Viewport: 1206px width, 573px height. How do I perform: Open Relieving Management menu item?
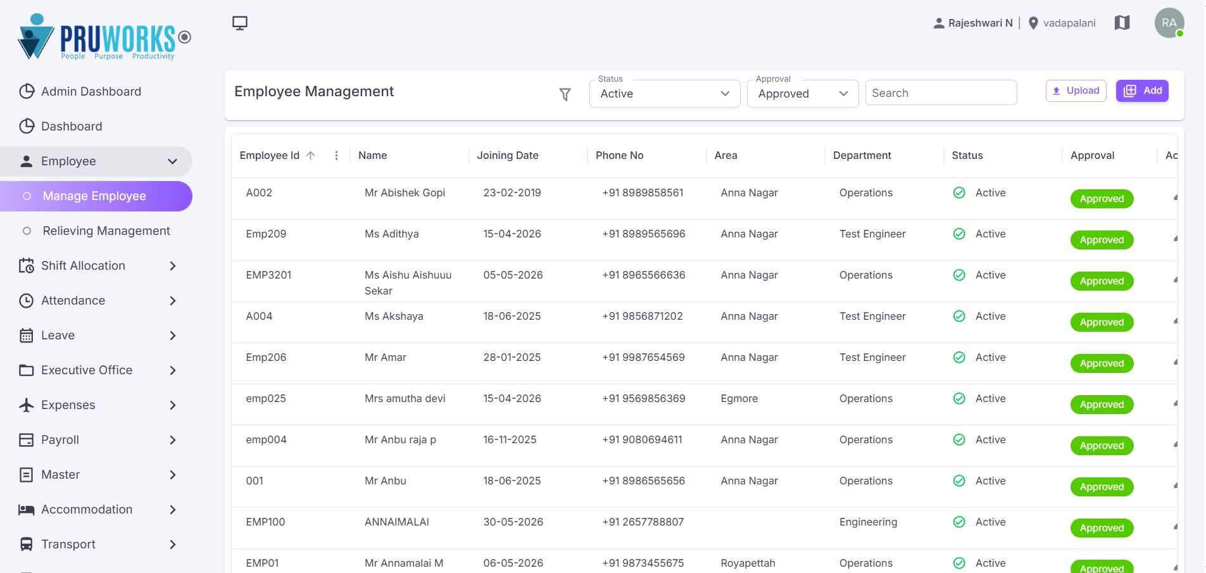(x=96, y=231)
